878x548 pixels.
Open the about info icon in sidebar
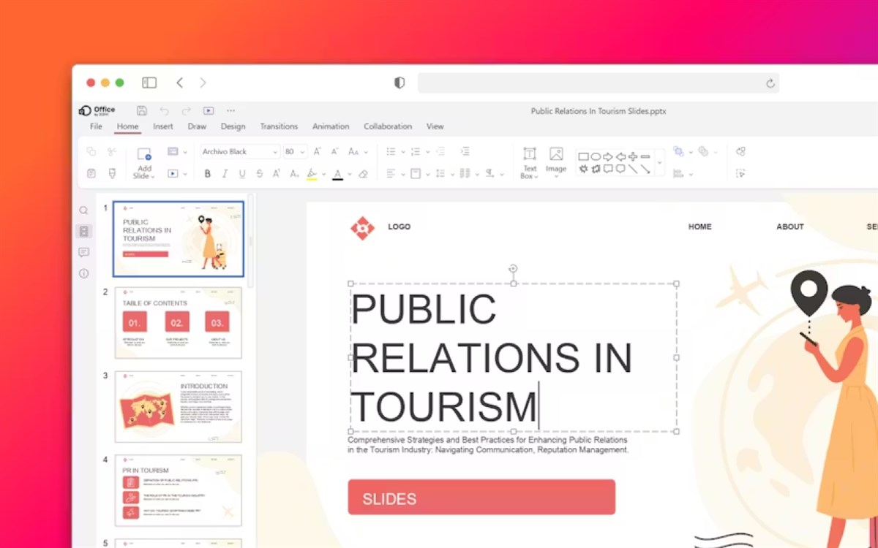(x=83, y=273)
